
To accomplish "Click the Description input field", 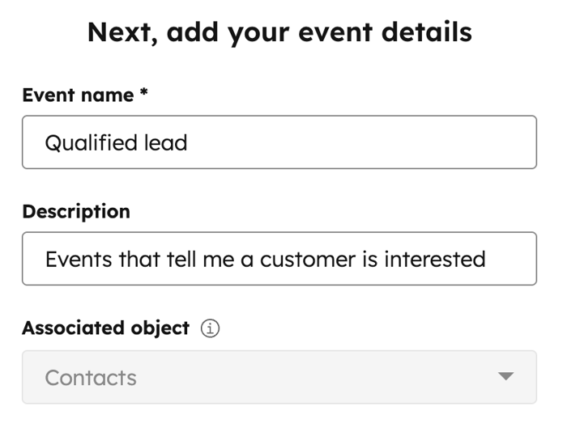I will pyautogui.click(x=279, y=259).
